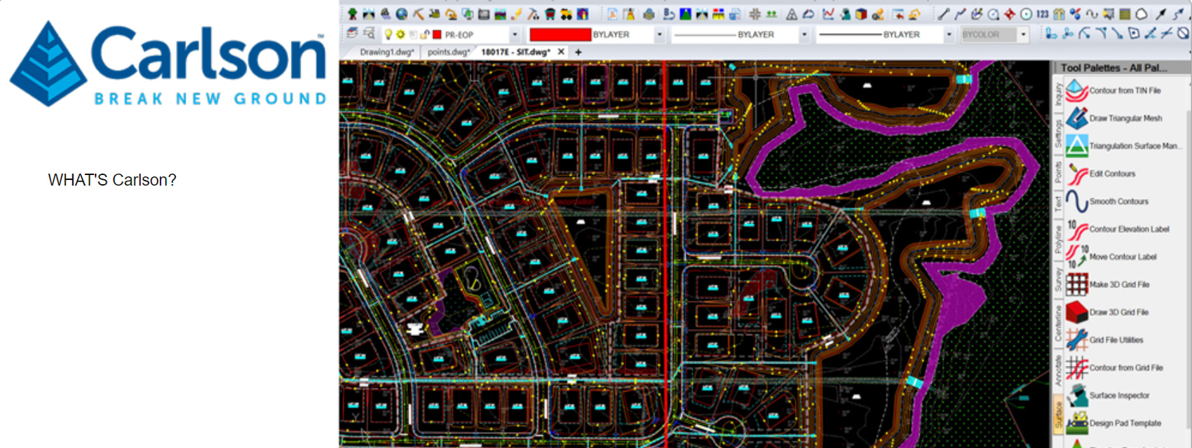1192x448 pixels.
Task: Select the Draw Triangular Mesh tool
Action: click(1125, 118)
